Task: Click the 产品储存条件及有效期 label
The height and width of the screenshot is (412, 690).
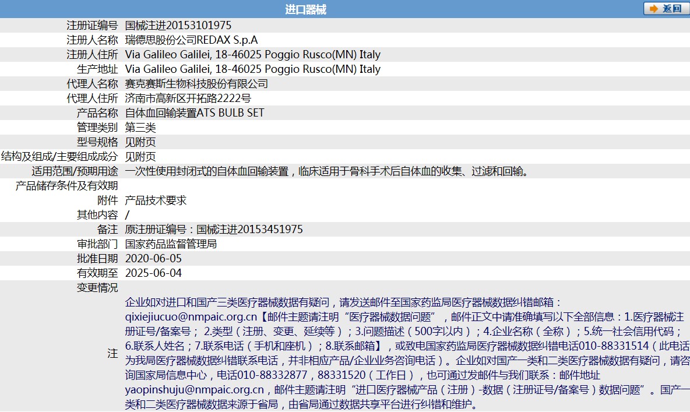Action: 67,185
